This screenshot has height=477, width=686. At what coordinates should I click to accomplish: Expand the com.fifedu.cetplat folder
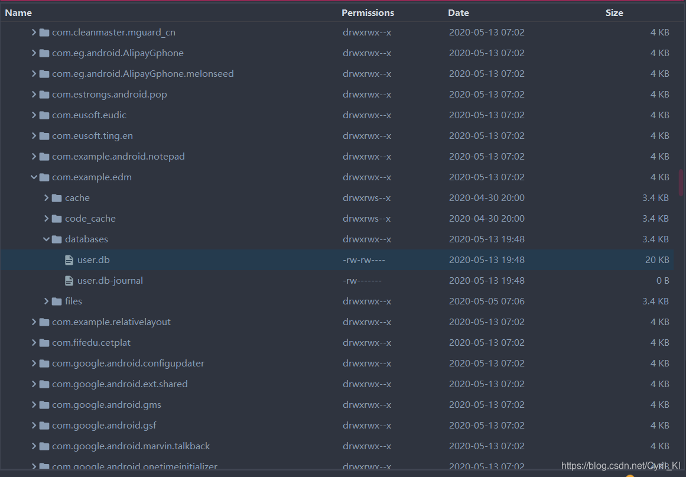point(34,343)
